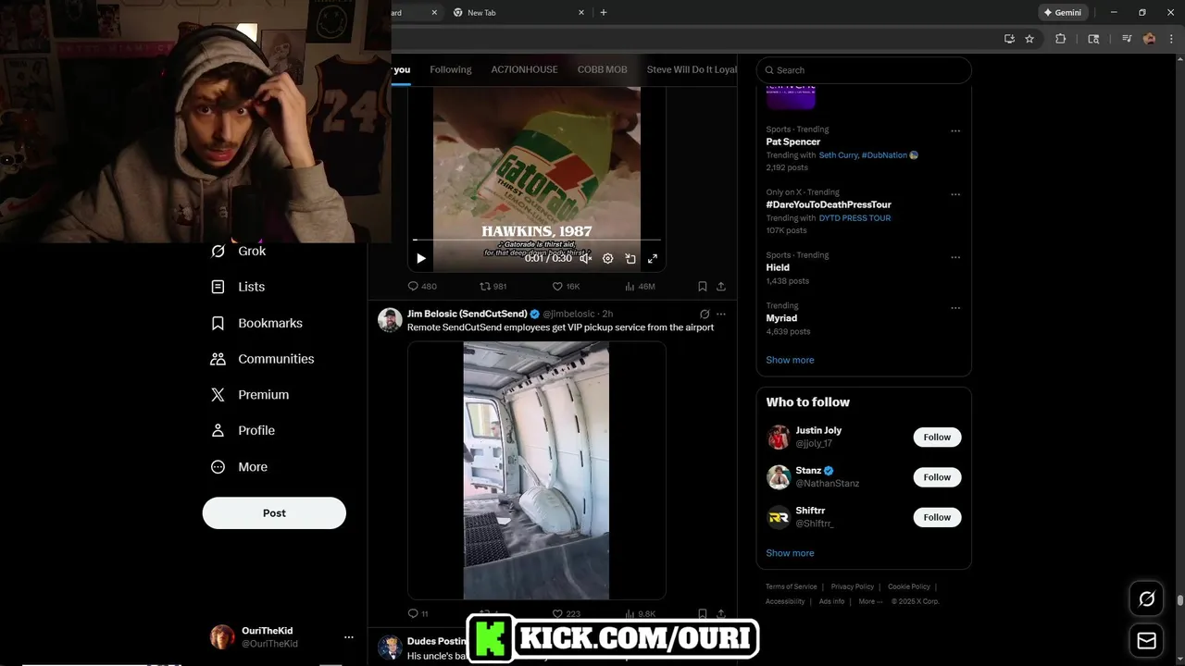The width and height of the screenshot is (1185, 666).
Task: Open the van video thumbnail
Action: coord(536,470)
